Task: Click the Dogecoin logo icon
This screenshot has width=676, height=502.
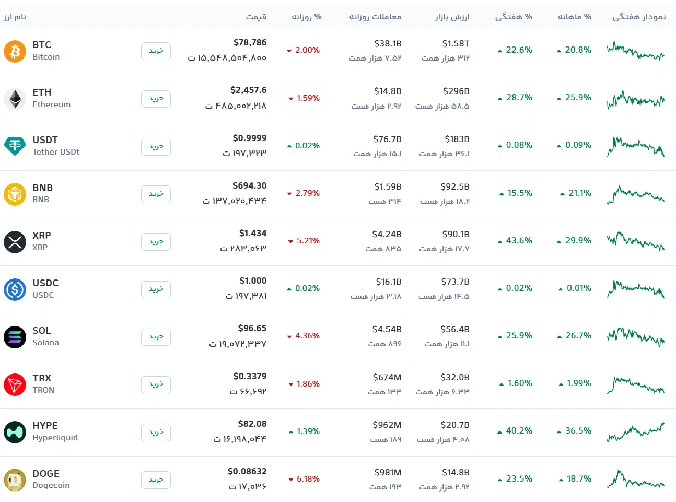Action: click(x=15, y=480)
